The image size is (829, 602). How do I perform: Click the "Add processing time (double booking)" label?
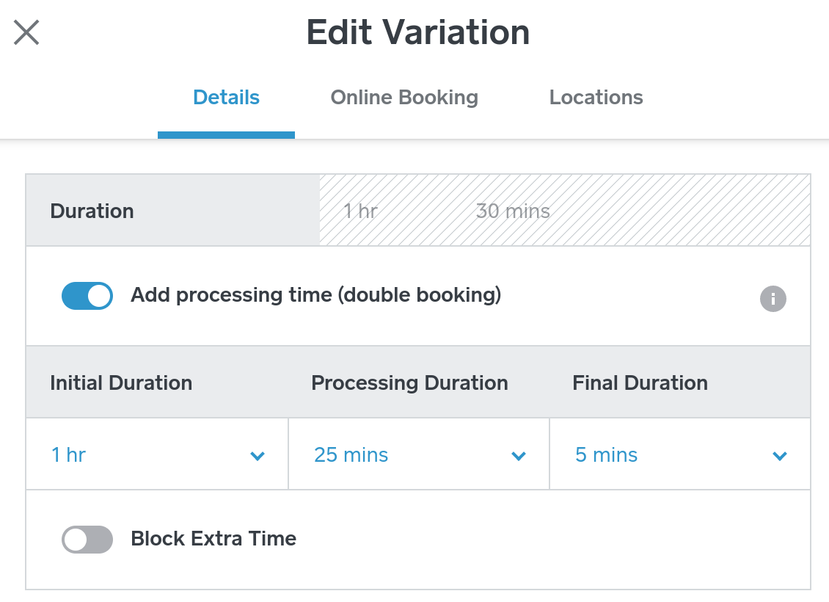click(315, 295)
